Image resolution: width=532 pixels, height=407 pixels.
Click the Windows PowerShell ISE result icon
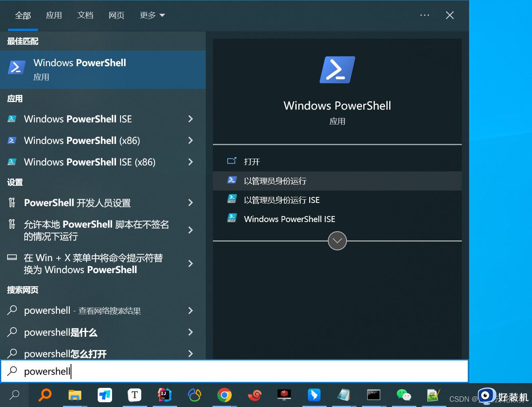12,119
